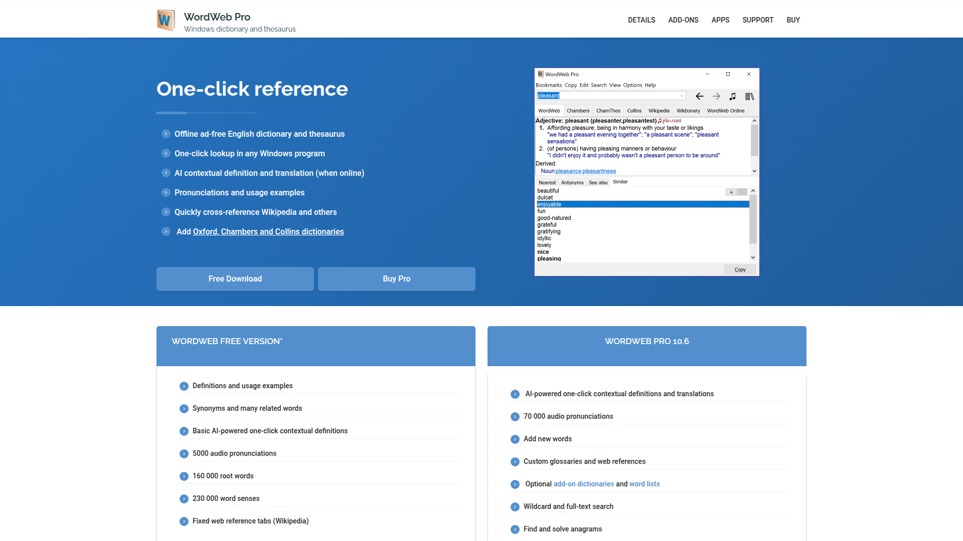Click the WORDWEB PRO 10.6 heading
This screenshot has height=541, width=963.
coord(647,341)
